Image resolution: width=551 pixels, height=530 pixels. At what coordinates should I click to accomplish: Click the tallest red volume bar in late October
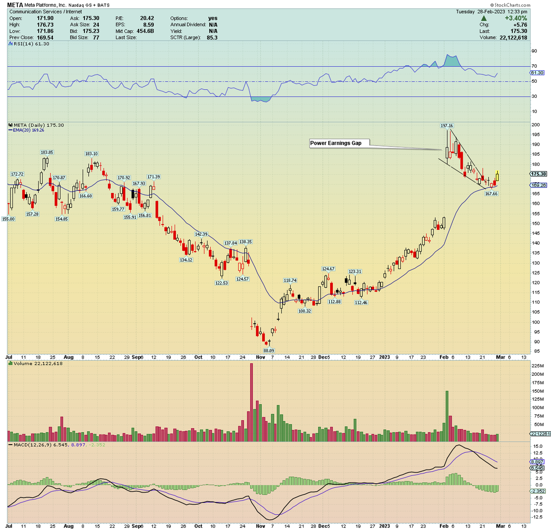click(x=251, y=402)
